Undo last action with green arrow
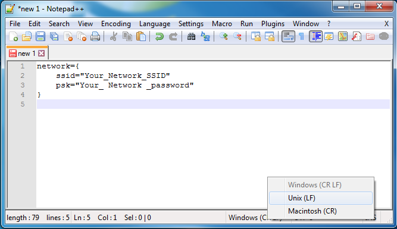This screenshot has height=229, width=397. point(160,36)
